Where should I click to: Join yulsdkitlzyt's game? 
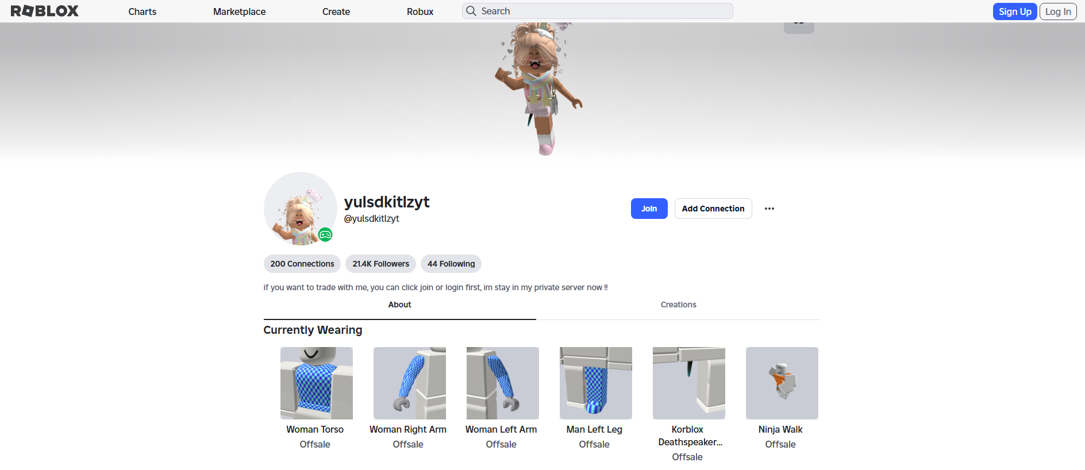coord(649,209)
